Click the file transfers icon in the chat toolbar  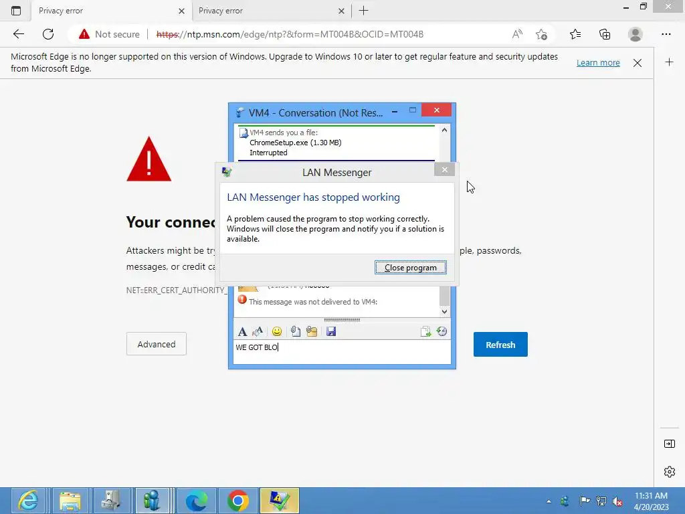[x=425, y=332]
